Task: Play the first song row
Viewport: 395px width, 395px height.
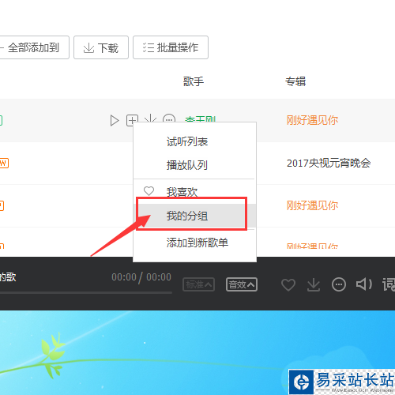Action: [x=115, y=121]
